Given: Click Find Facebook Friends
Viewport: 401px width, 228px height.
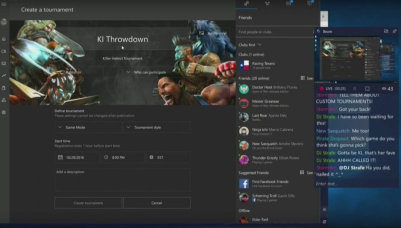Looking at the screenshot, I should point(275,183).
